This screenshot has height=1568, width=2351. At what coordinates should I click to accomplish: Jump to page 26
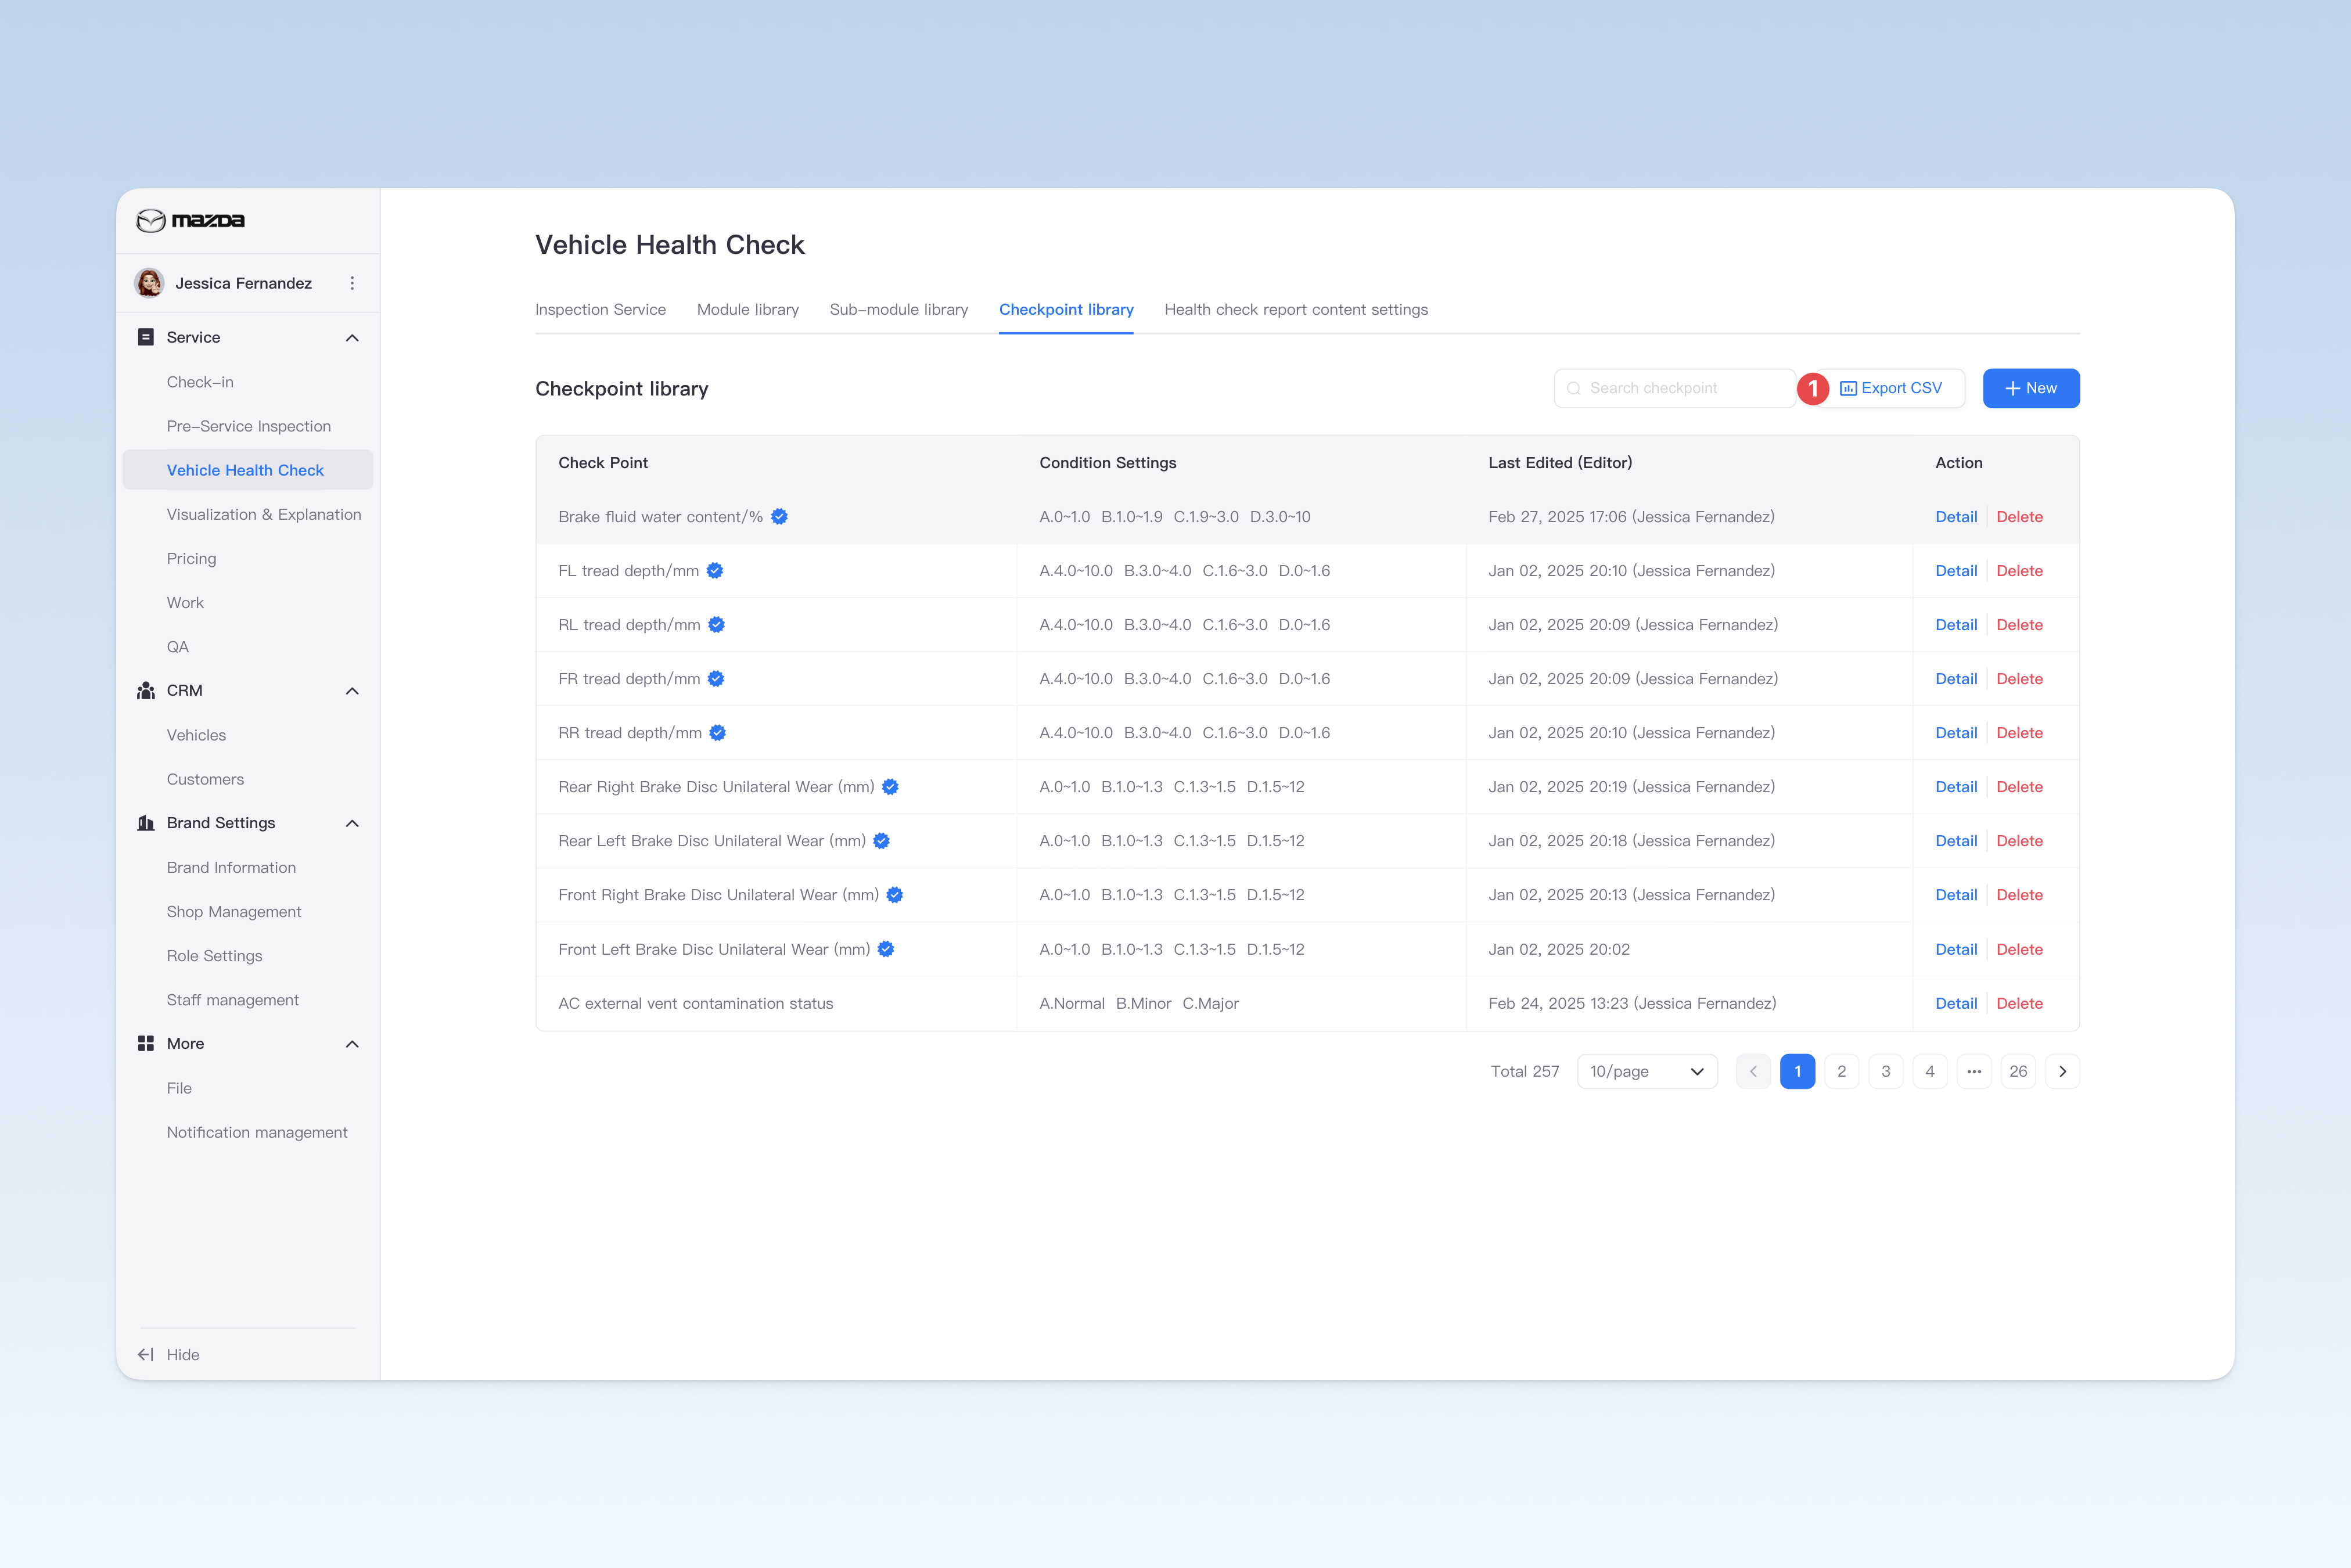point(2018,1071)
